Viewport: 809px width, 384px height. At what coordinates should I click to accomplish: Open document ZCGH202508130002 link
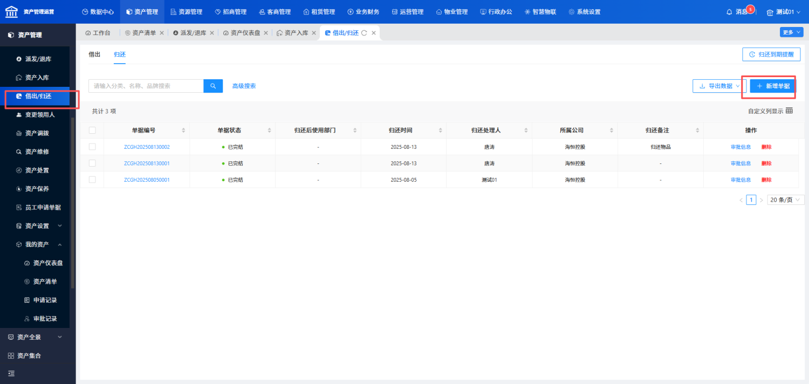147,147
